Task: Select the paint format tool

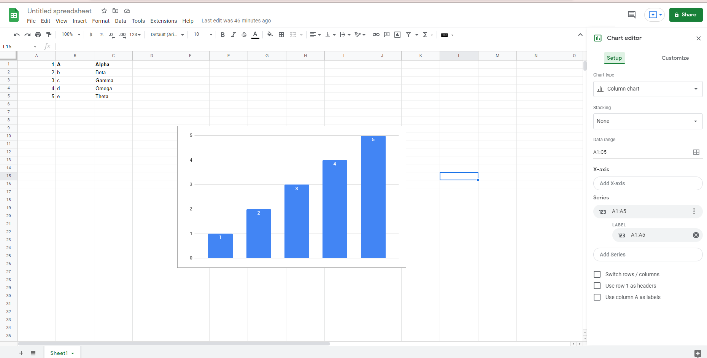Action: click(49, 35)
